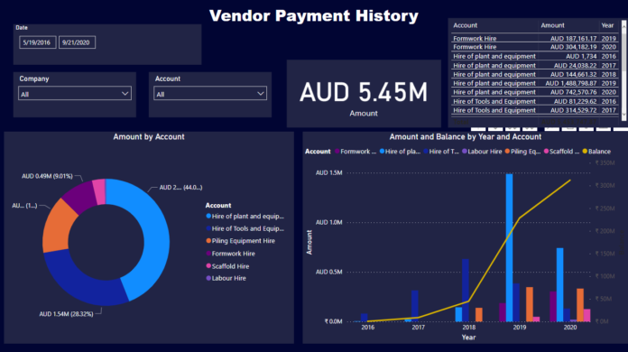This screenshot has height=352, width=628.
Task: Click the AUD 144,661.32 table cell
Action: click(573, 75)
